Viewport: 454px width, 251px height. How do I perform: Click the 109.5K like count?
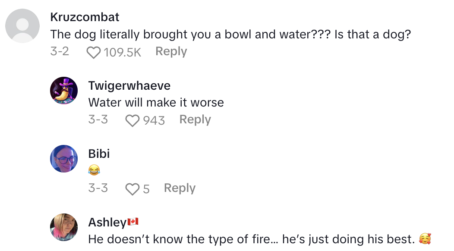(123, 53)
